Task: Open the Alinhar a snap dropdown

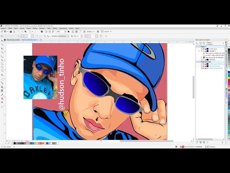Action: coord(94,32)
